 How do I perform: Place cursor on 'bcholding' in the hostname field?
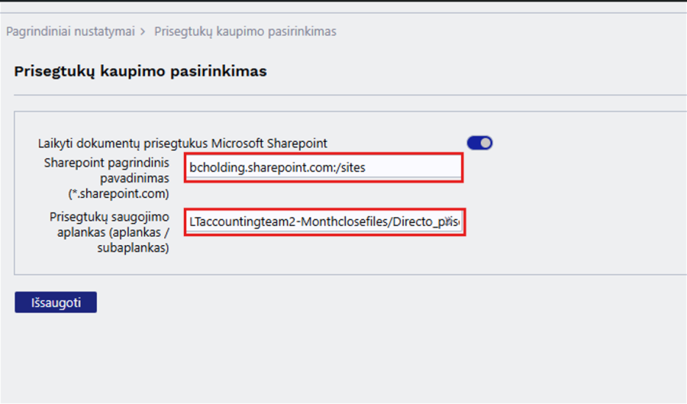215,167
